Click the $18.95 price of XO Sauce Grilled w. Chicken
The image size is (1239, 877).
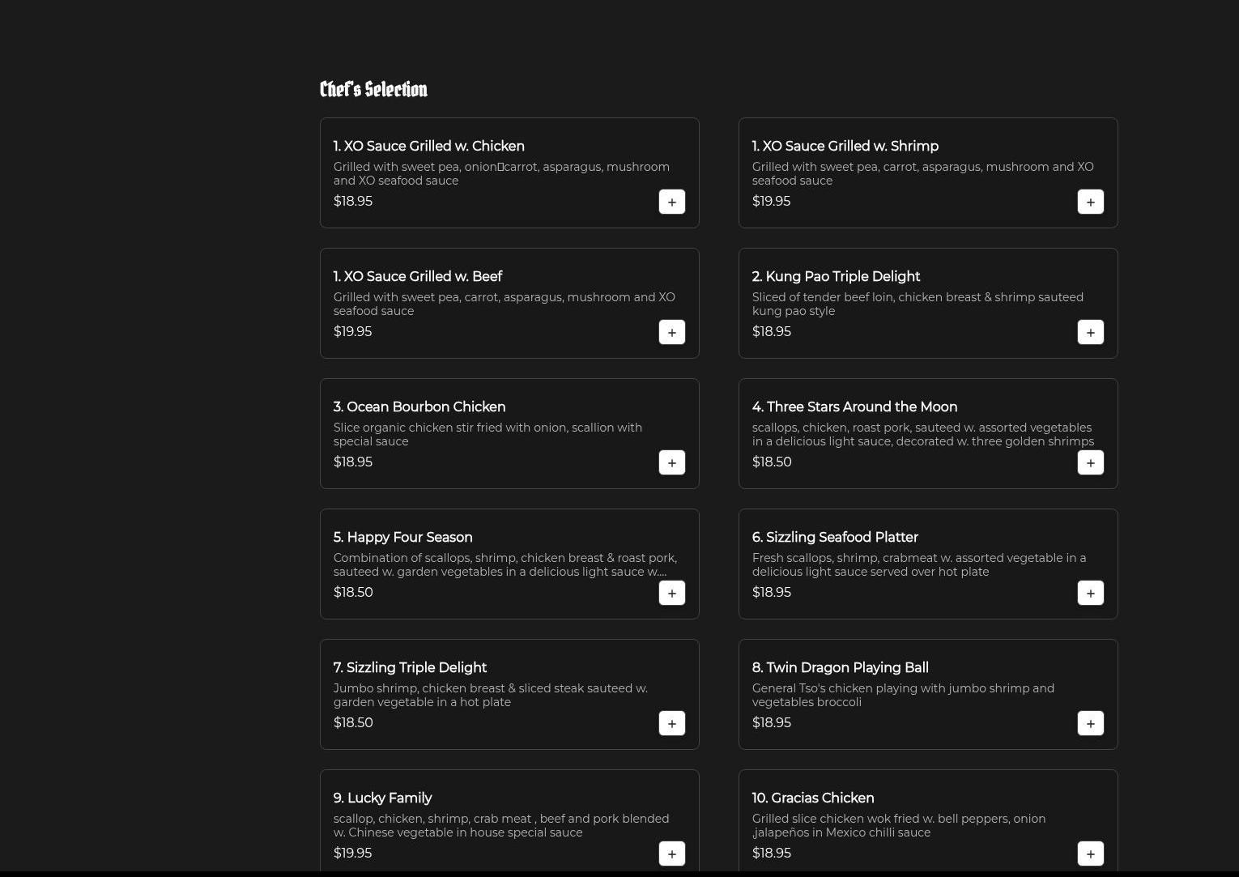click(x=353, y=201)
